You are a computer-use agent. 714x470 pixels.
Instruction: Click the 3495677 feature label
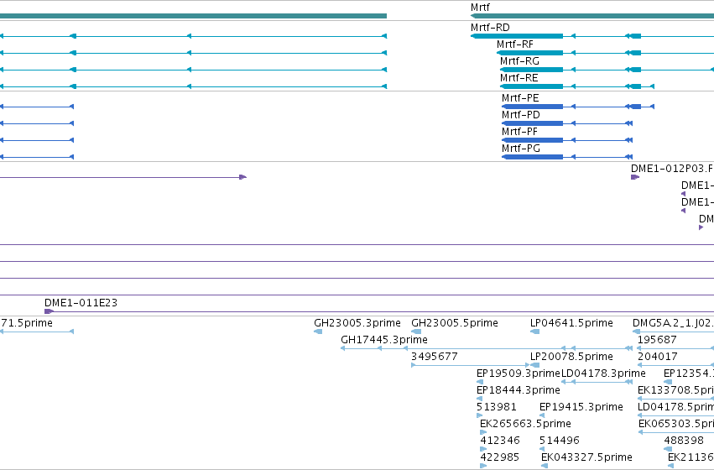click(435, 357)
